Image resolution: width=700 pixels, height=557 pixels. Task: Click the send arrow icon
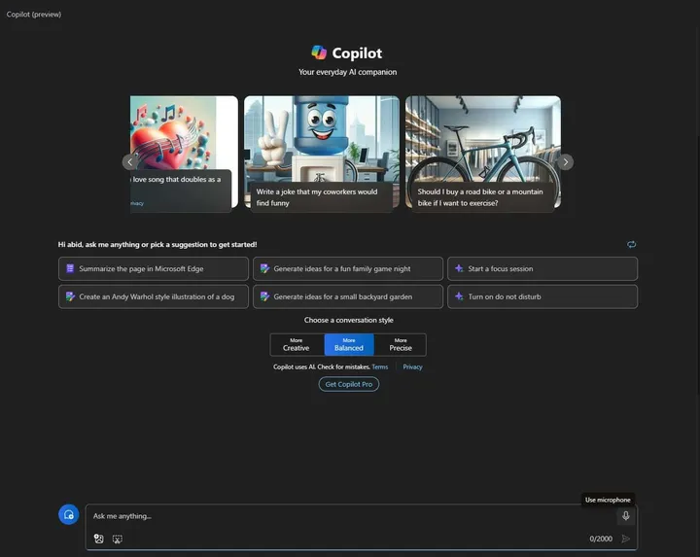(625, 539)
